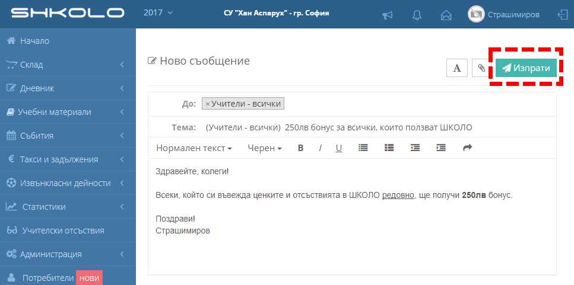Click the bold 250лв text in message
This screenshot has height=285, width=574.
tap(474, 195)
